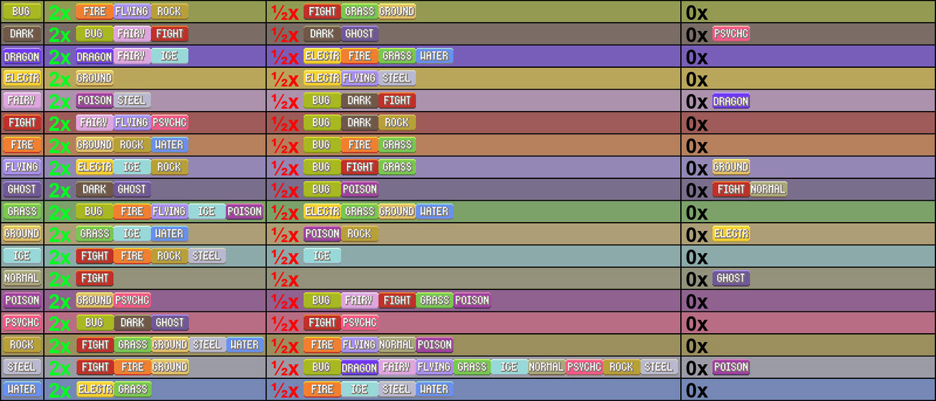
Task: Click FIRE badge in BUG row's 2x column
Action: (x=95, y=12)
